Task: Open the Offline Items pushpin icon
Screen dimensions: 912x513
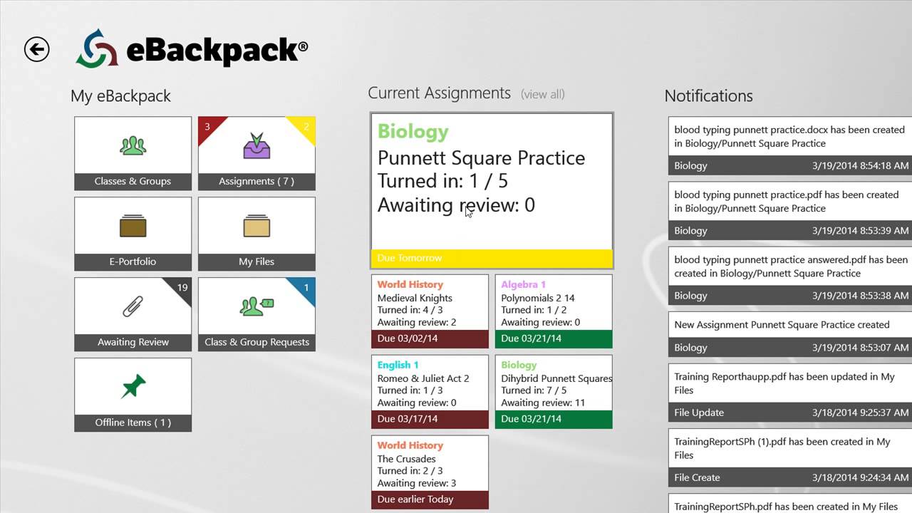Action: 133,387
